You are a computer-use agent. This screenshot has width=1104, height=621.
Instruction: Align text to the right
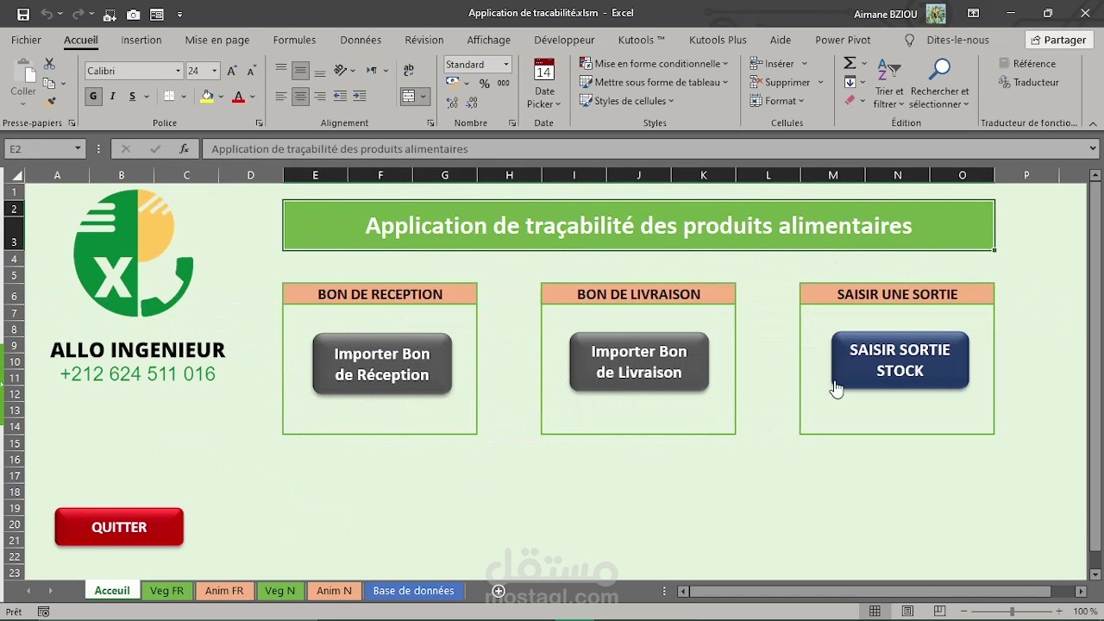pyautogui.click(x=320, y=97)
